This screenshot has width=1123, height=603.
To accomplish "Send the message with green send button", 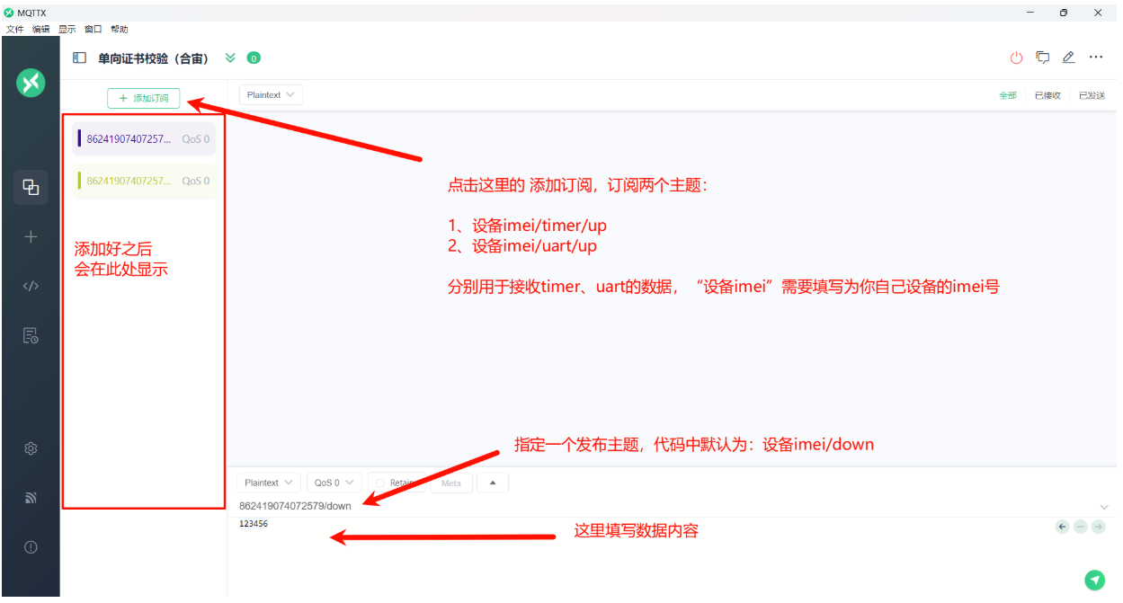I will pos(1094,580).
